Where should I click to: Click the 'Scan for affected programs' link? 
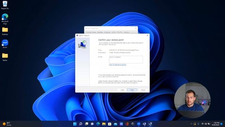118,65
